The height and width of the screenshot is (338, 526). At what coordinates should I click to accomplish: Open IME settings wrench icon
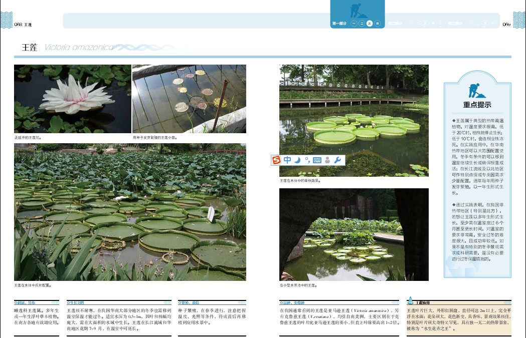tap(338, 160)
